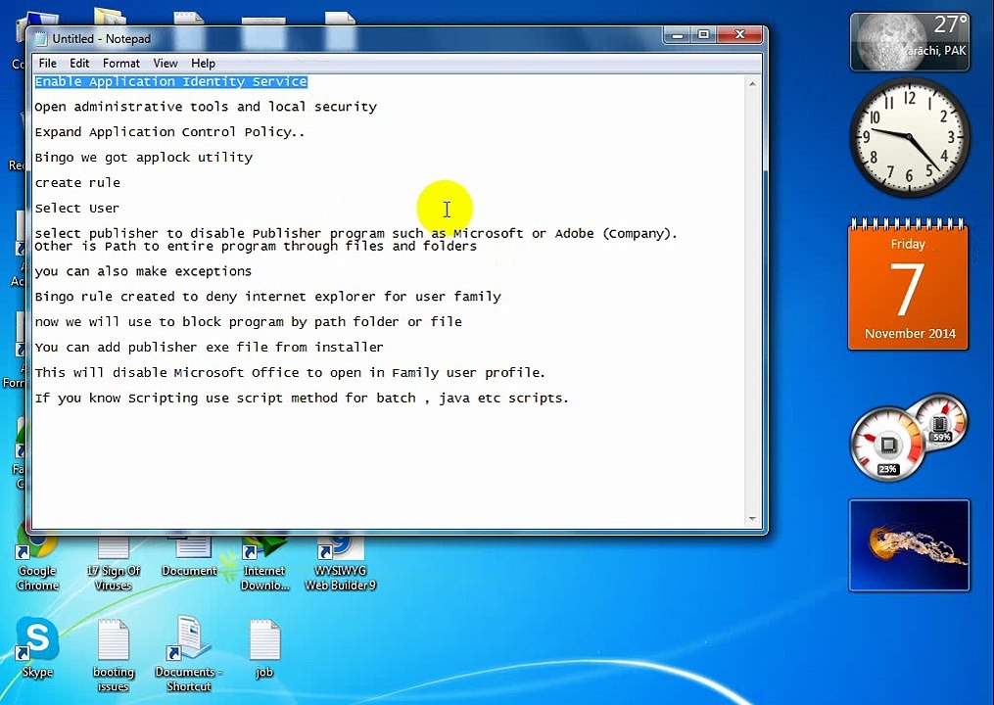Click the 'Untitled - Notepad' title text
The image size is (994, 705).
(x=102, y=38)
